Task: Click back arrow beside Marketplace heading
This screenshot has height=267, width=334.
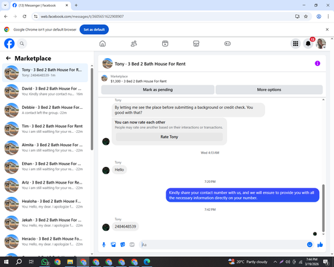Action: 8,58
